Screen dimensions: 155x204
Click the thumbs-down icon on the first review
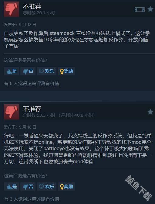click(x=12, y=9)
